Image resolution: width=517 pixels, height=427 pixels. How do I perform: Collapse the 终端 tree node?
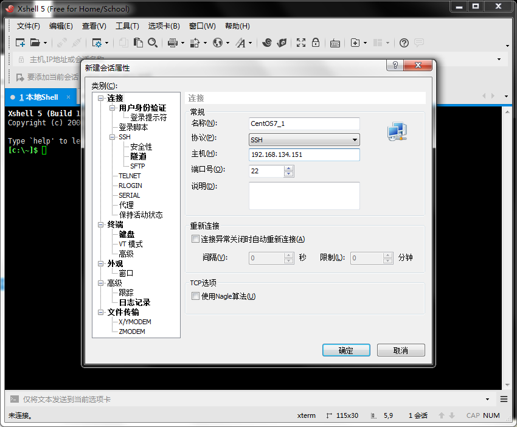[101, 224]
